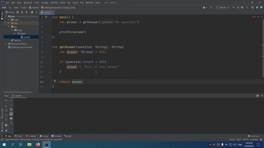Open the Tools menu

pyautogui.click(x=75, y=3)
